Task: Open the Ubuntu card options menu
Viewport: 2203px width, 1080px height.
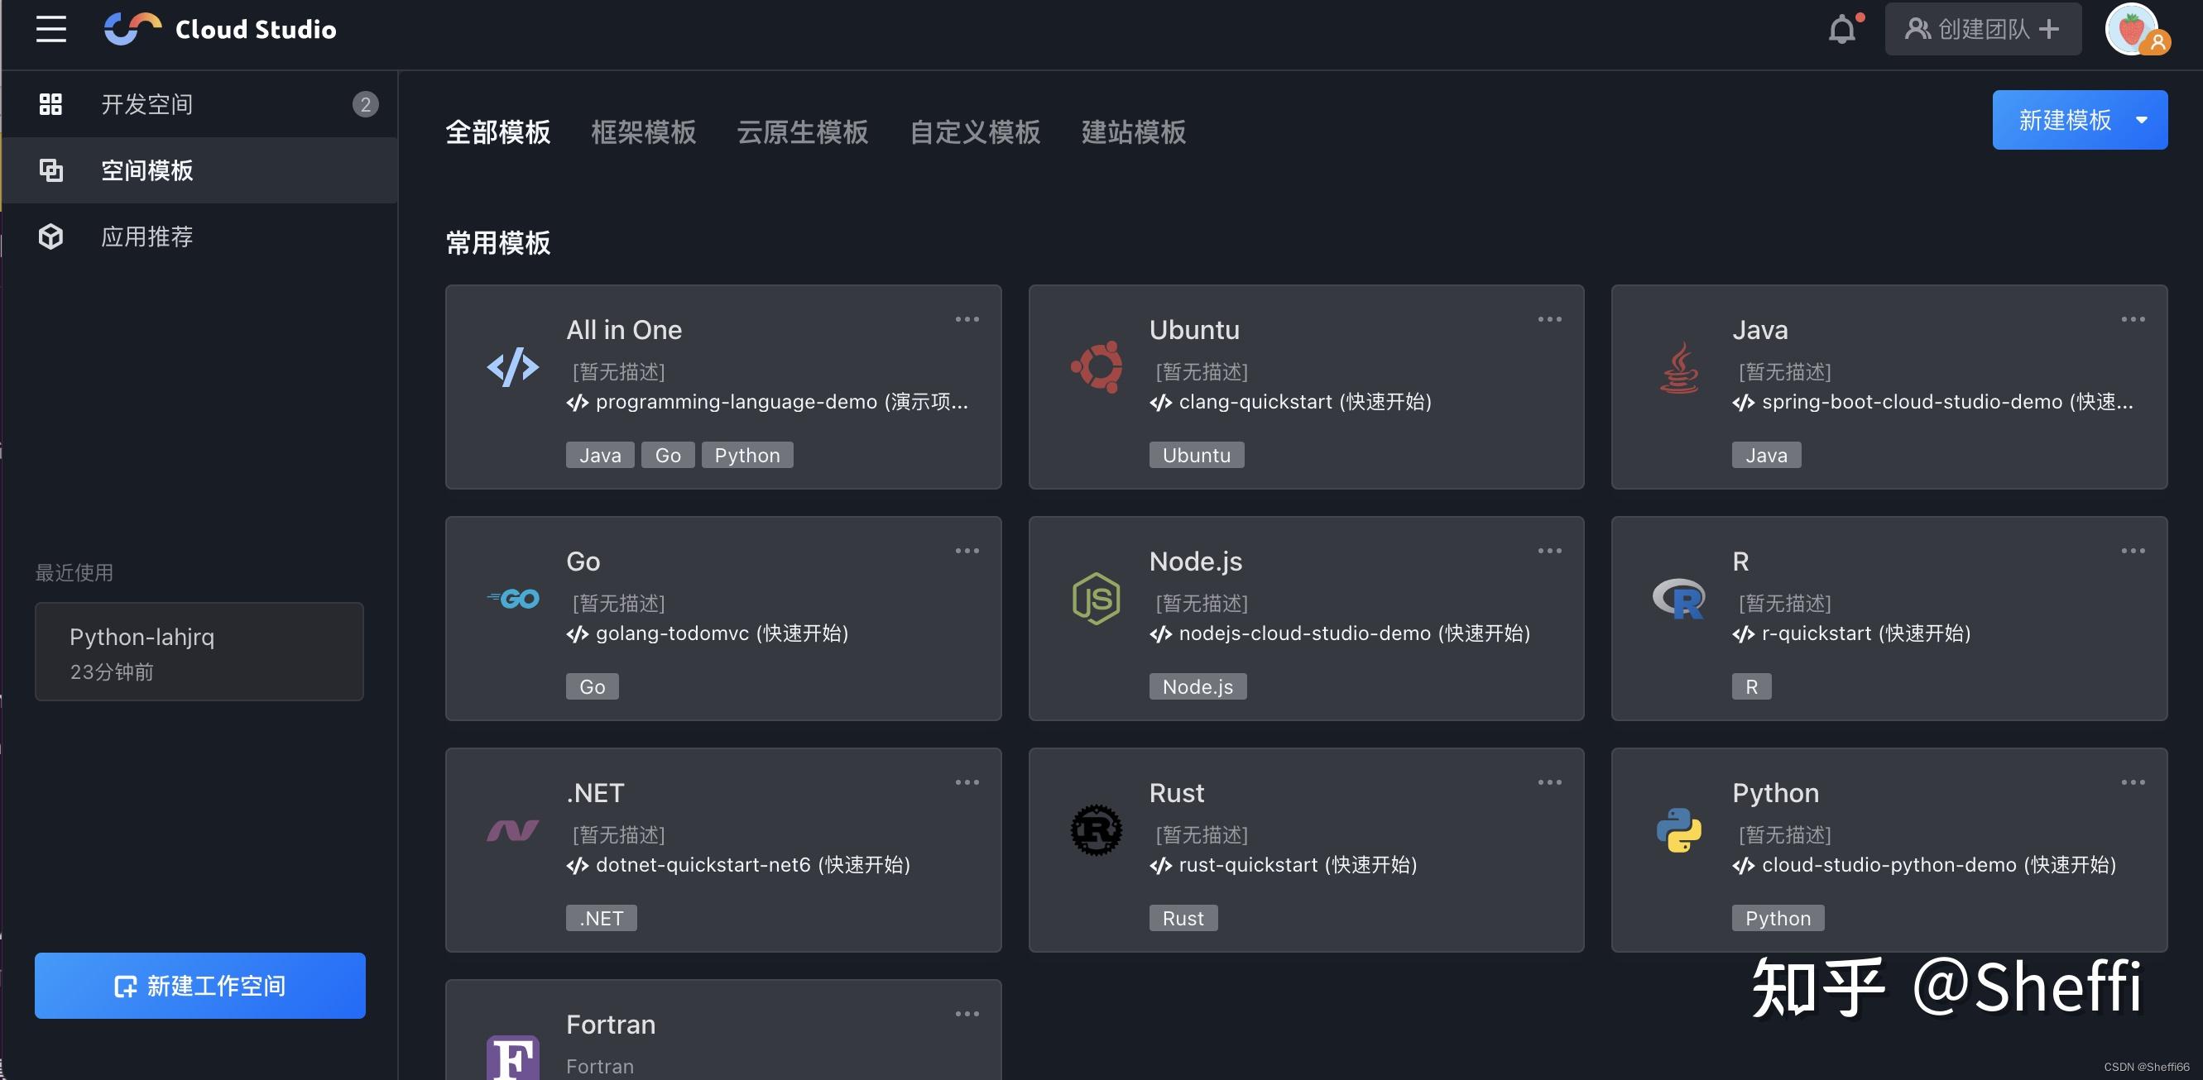Action: click(x=1548, y=319)
